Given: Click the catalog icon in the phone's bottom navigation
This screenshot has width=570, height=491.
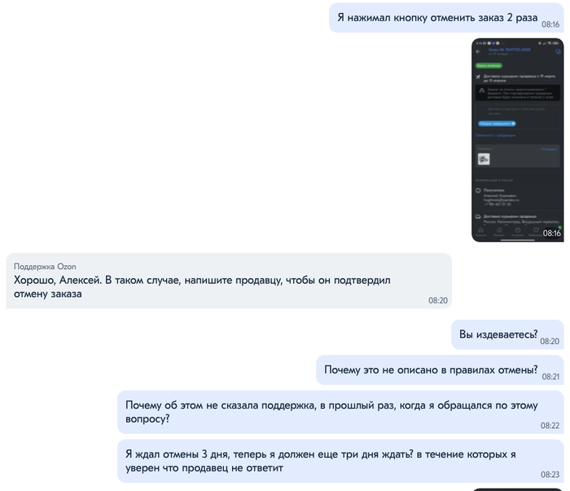Looking at the screenshot, I should pyautogui.click(x=499, y=231).
